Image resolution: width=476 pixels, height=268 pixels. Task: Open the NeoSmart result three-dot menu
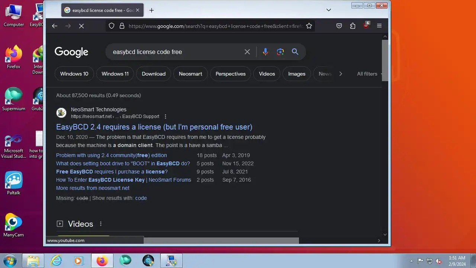[x=165, y=117]
